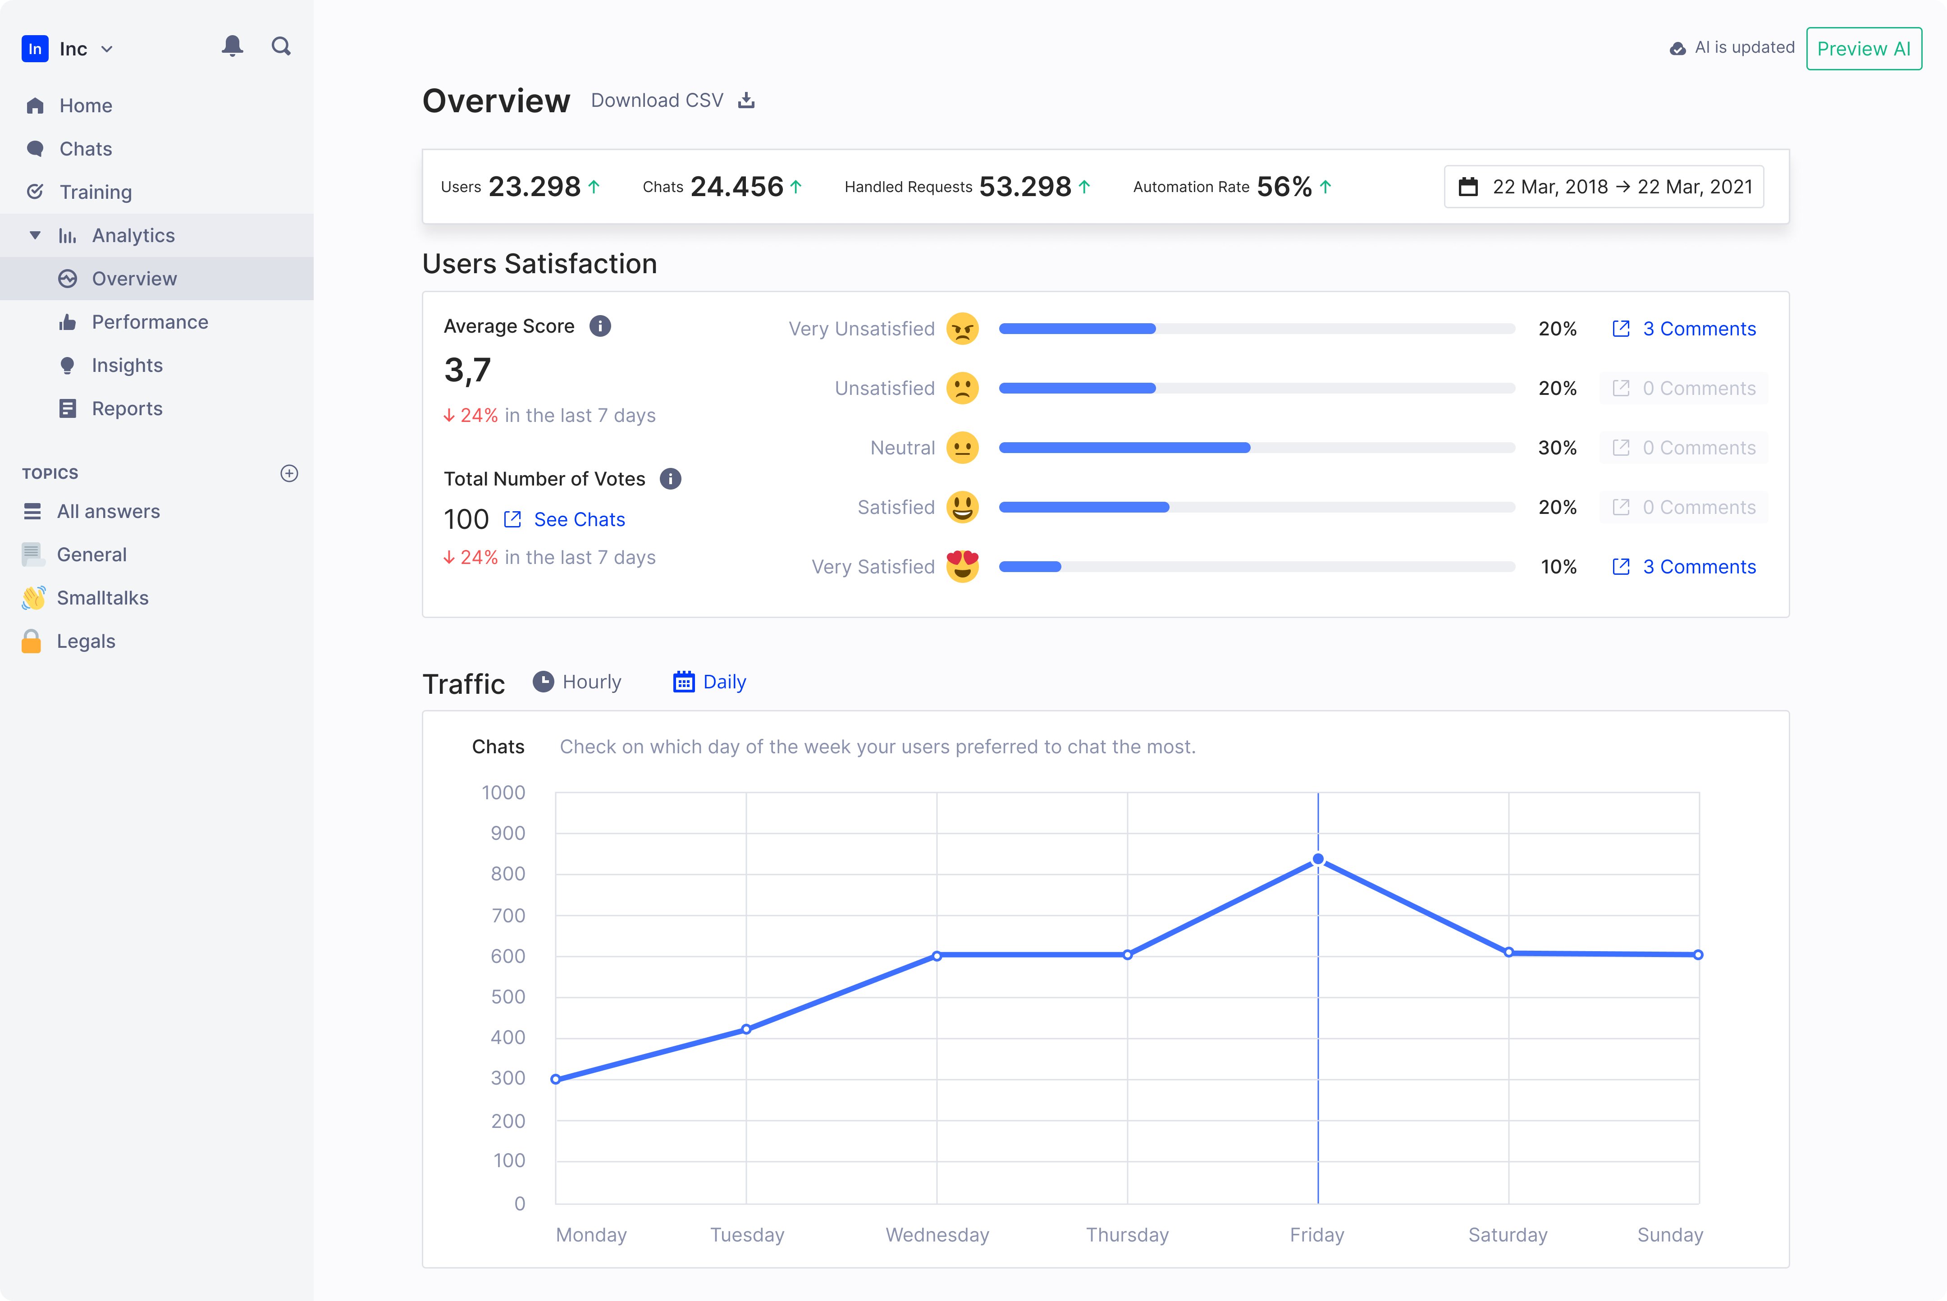
Task: Open the Performance menu item
Action: [x=149, y=322]
